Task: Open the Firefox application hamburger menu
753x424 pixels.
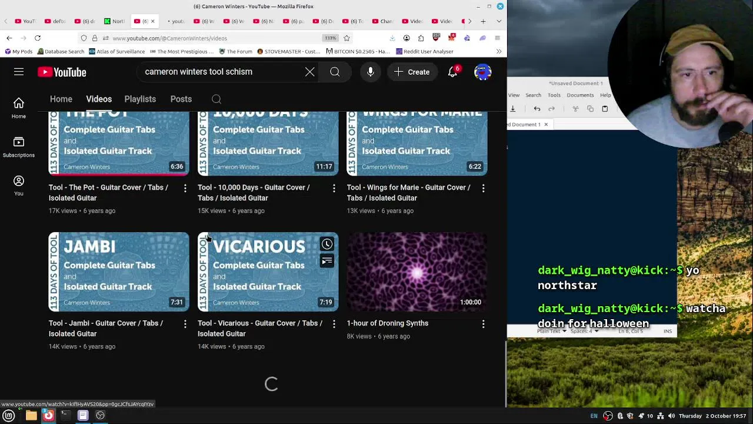Action: click(497, 38)
